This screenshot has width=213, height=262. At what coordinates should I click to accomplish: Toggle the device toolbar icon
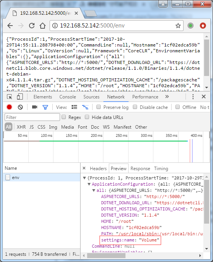[x=20, y=97]
